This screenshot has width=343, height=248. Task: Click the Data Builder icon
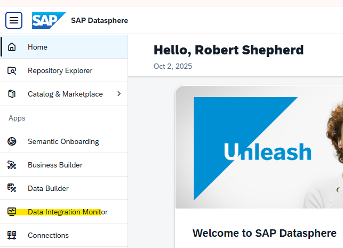pos(12,188)
